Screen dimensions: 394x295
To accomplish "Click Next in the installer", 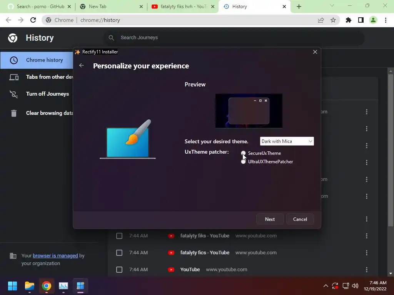I will coord(270,219).
